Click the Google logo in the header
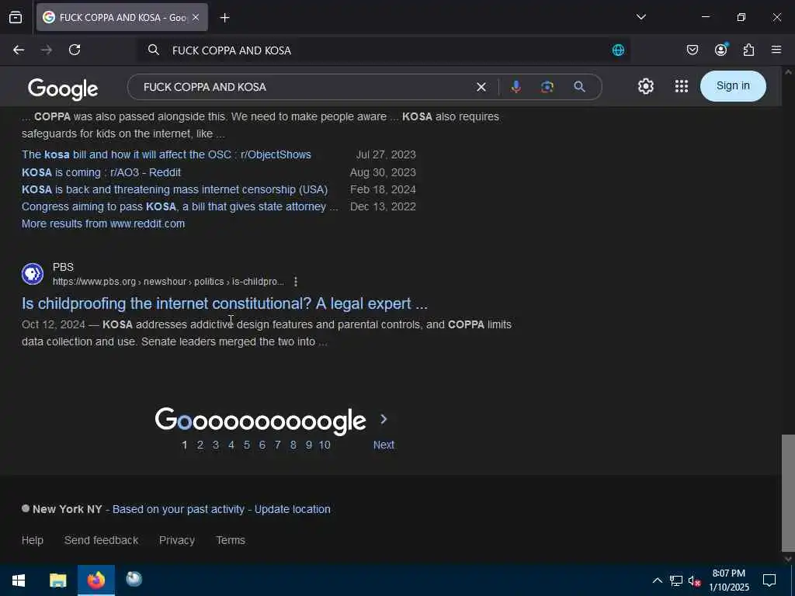 63,88
